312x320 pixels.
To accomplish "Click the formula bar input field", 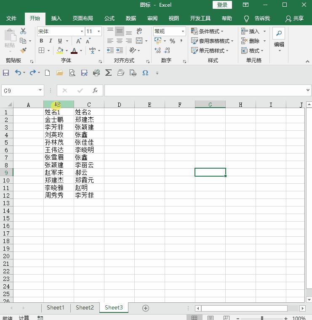I will (205, 90).
